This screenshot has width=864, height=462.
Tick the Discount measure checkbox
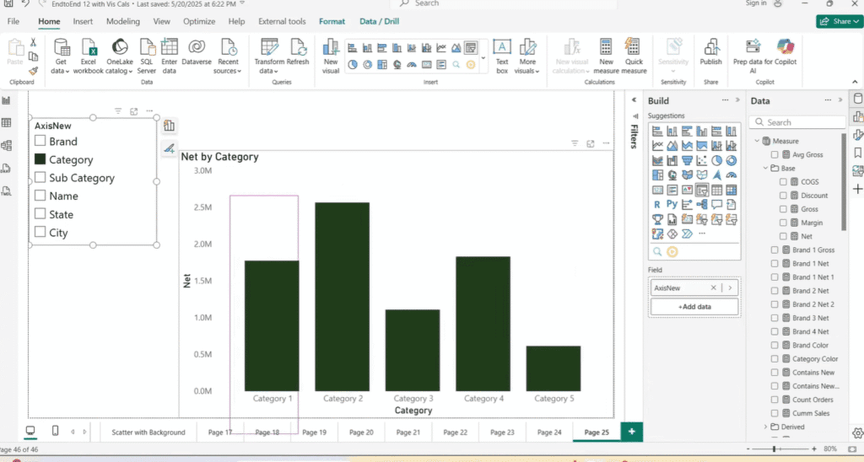pyautogui.click(x=783, y=196)
